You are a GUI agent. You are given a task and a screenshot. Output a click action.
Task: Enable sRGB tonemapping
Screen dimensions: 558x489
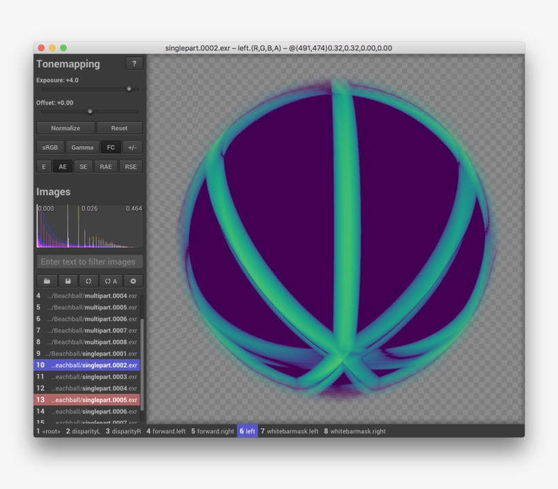coord(50,148)
